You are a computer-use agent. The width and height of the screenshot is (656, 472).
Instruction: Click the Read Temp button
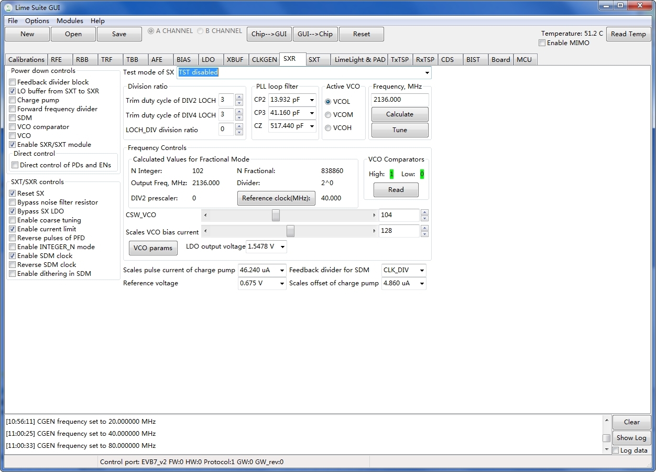[x=628, y=34]
